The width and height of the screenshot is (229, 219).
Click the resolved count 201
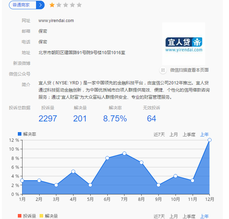click(80, 118)
